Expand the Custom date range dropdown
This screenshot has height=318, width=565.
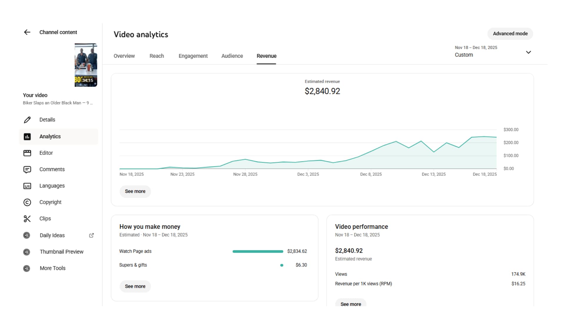(528, 52)
